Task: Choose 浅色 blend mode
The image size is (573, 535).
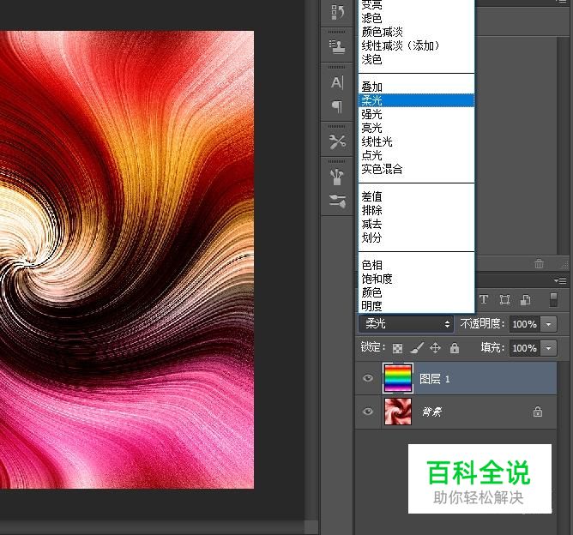Action: pos(416,59)
